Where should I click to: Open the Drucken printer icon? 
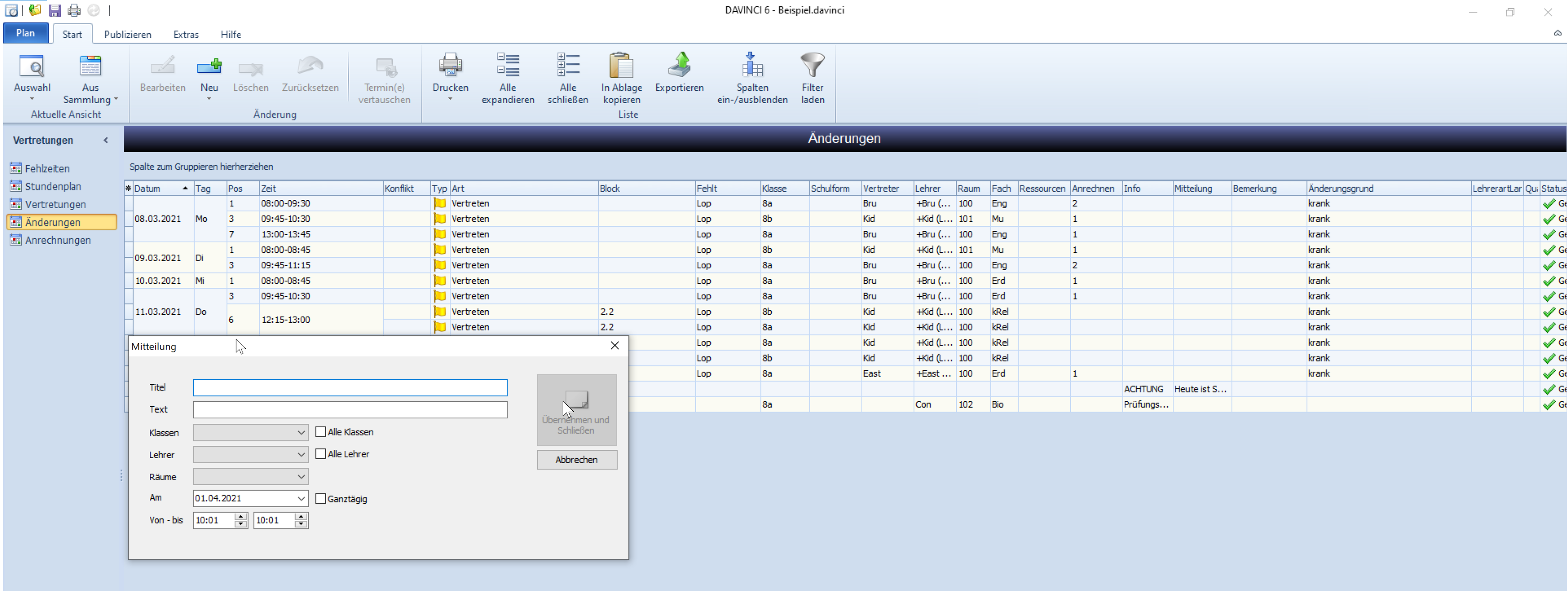tap(450, 66)
